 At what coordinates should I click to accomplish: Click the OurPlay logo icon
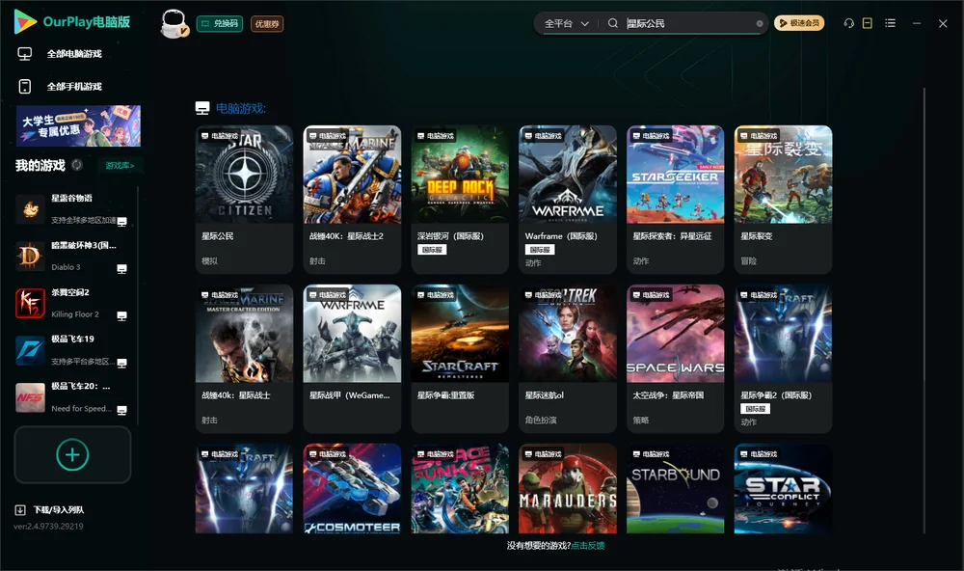pos(25,21)
